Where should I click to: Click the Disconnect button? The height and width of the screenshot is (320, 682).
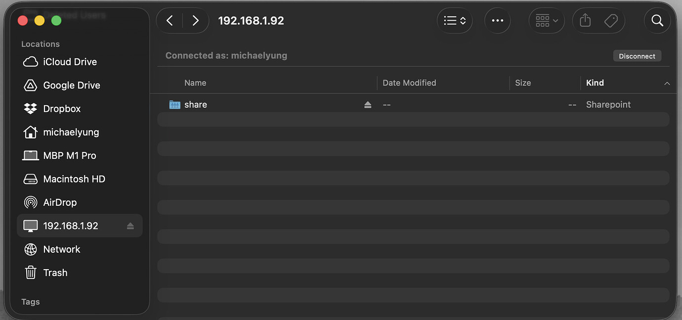coord(637,55)
